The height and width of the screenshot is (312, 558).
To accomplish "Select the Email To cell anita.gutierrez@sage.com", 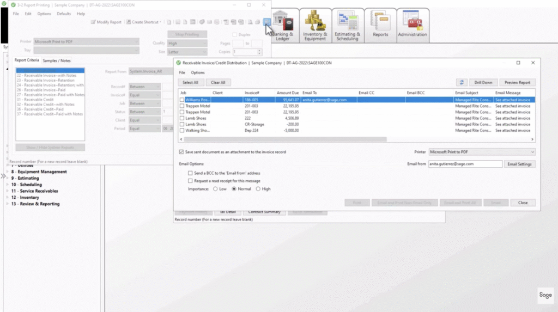I will coord(329,100).
